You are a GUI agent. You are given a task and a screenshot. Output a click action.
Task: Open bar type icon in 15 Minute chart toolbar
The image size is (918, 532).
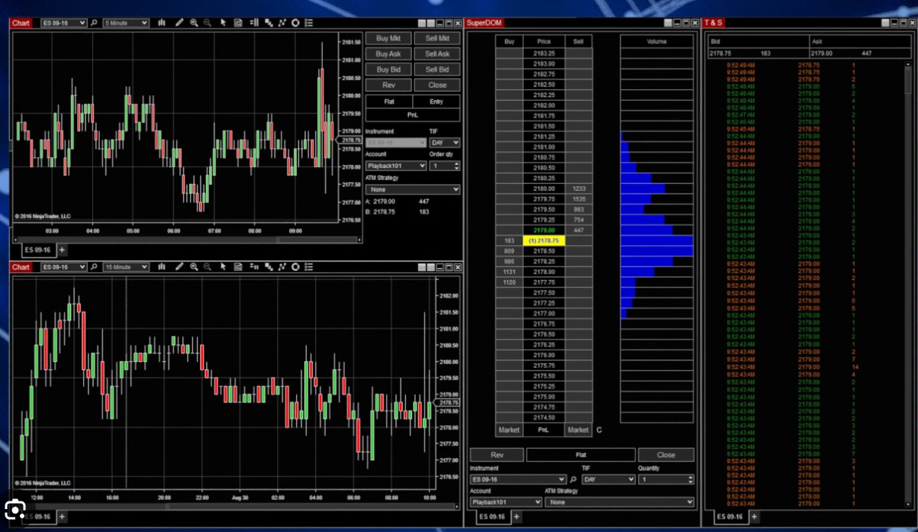pos(162,267)
